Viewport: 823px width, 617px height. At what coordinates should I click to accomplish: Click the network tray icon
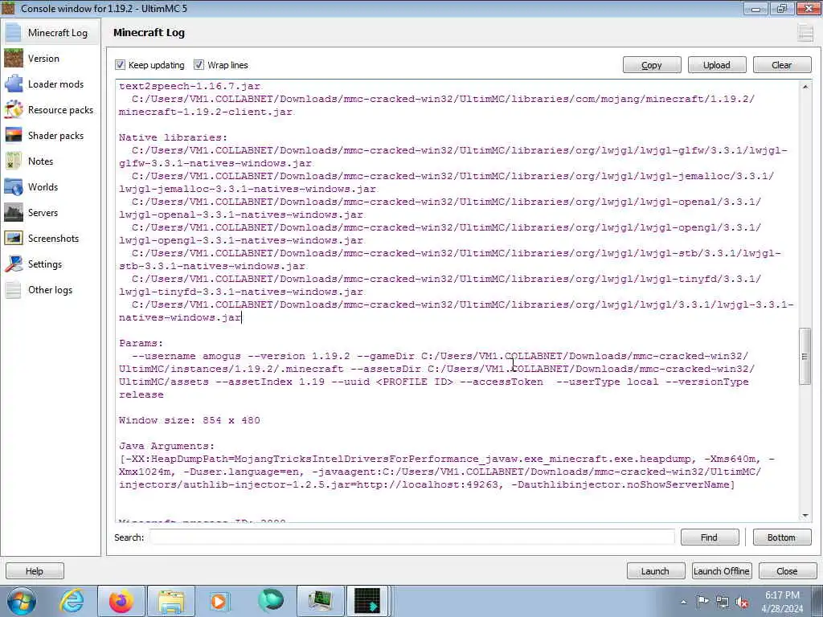(723, 602)
